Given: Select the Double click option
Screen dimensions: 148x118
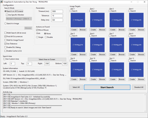Looking at the screenshot, I should pos(49,37).
